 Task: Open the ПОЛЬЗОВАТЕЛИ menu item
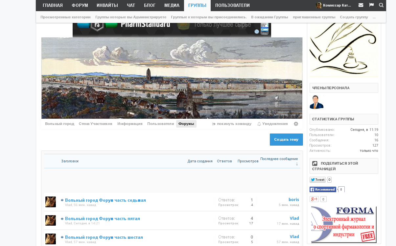(x=232, y=5)
